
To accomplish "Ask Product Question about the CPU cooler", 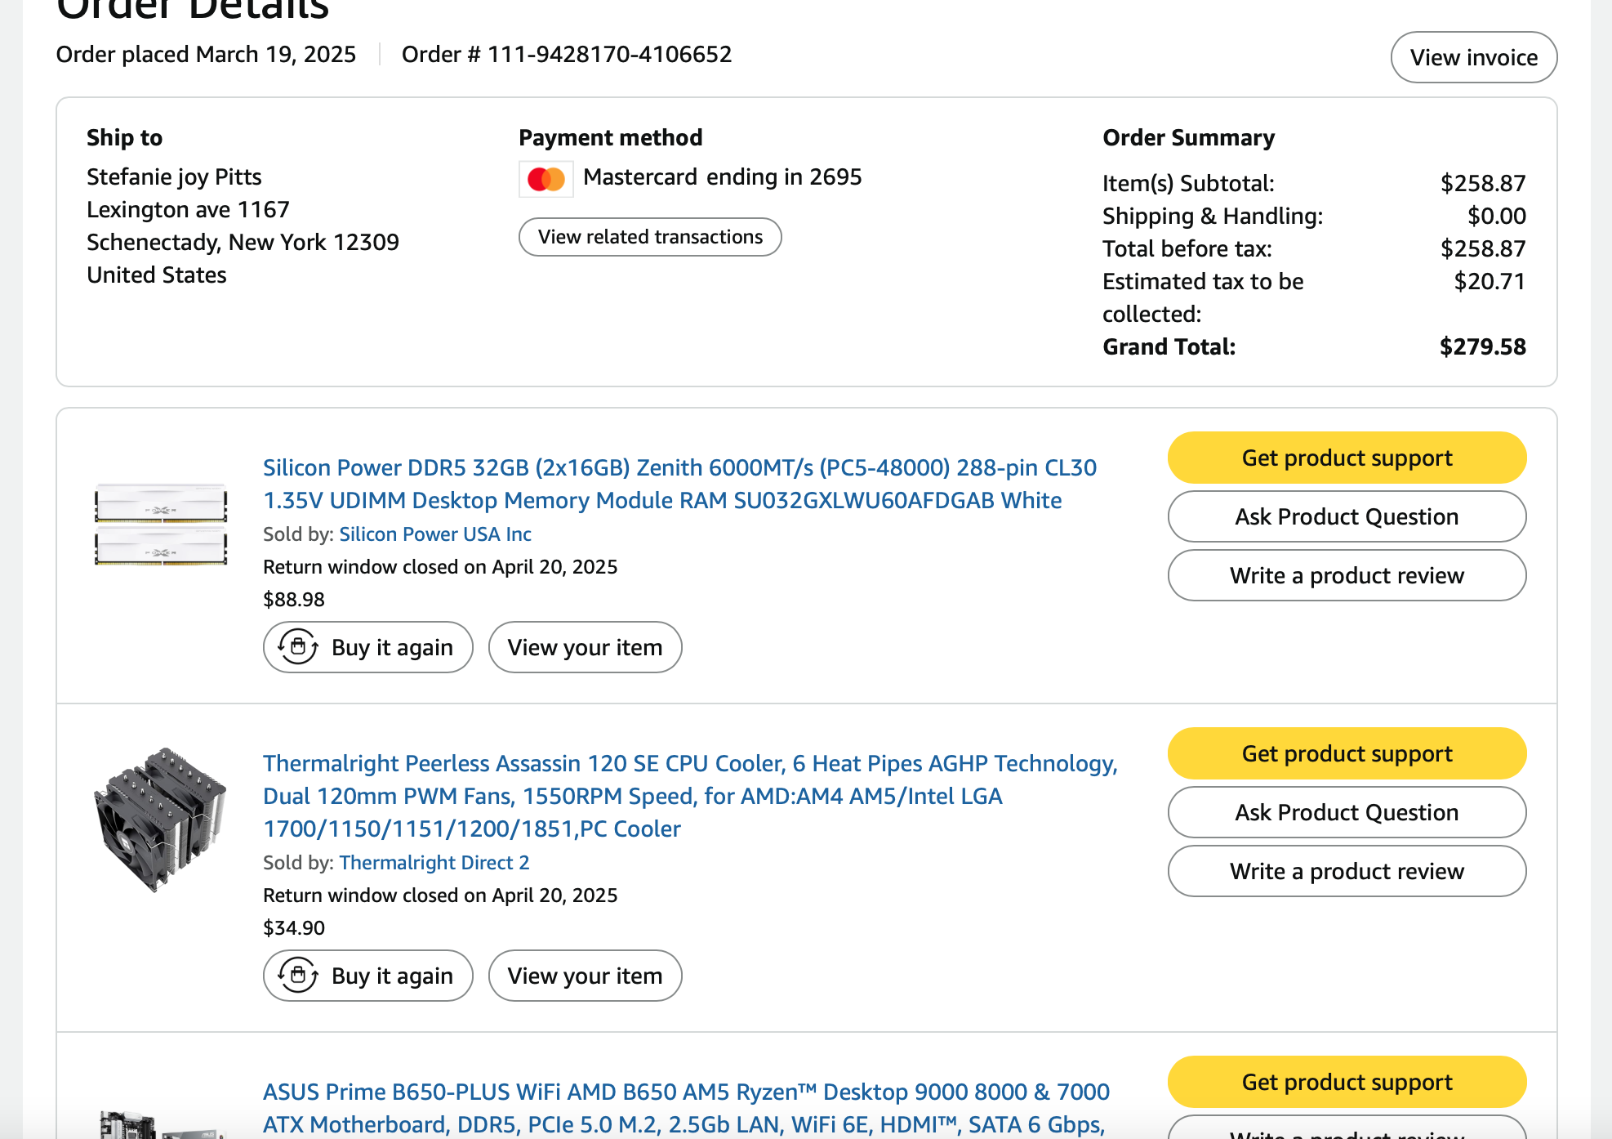I will pos(1347,812).
